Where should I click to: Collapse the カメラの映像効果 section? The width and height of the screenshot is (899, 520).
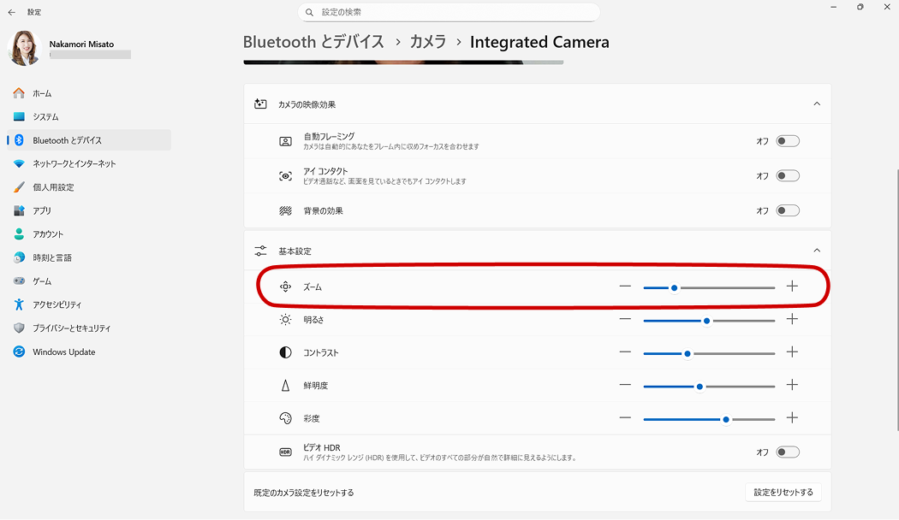816,104
